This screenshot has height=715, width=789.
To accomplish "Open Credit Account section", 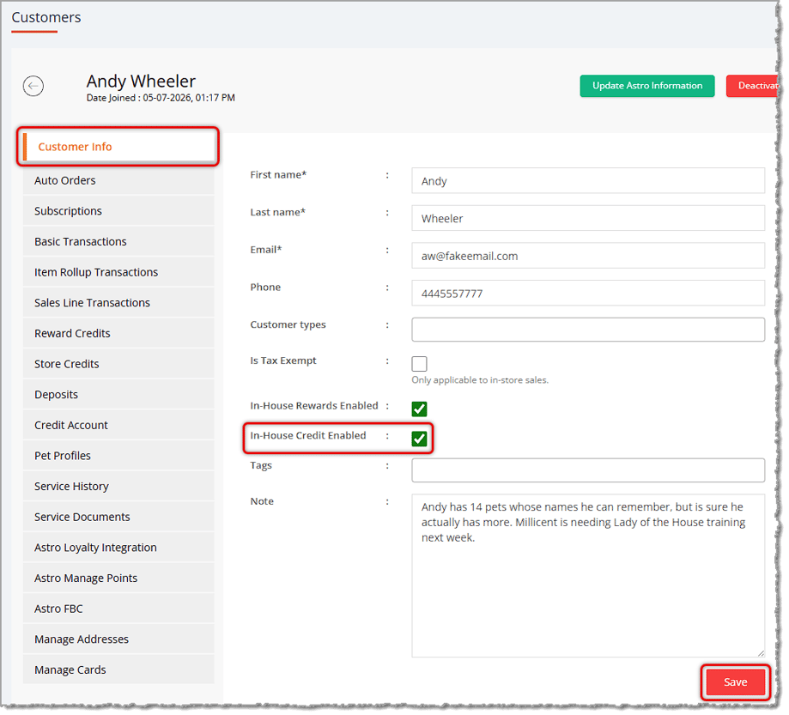I will [x=118, y=425].
